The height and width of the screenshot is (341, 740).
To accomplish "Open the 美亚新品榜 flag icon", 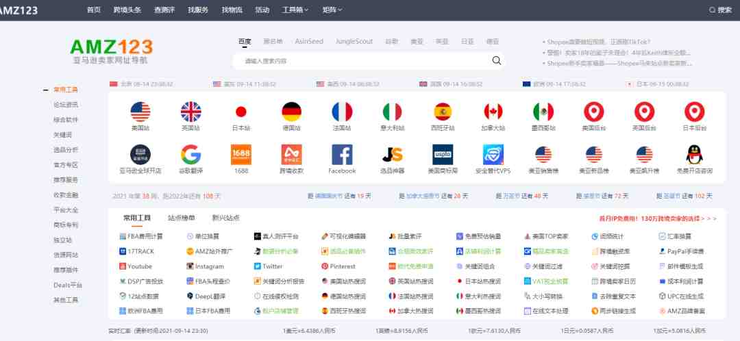I will point(593,154).
